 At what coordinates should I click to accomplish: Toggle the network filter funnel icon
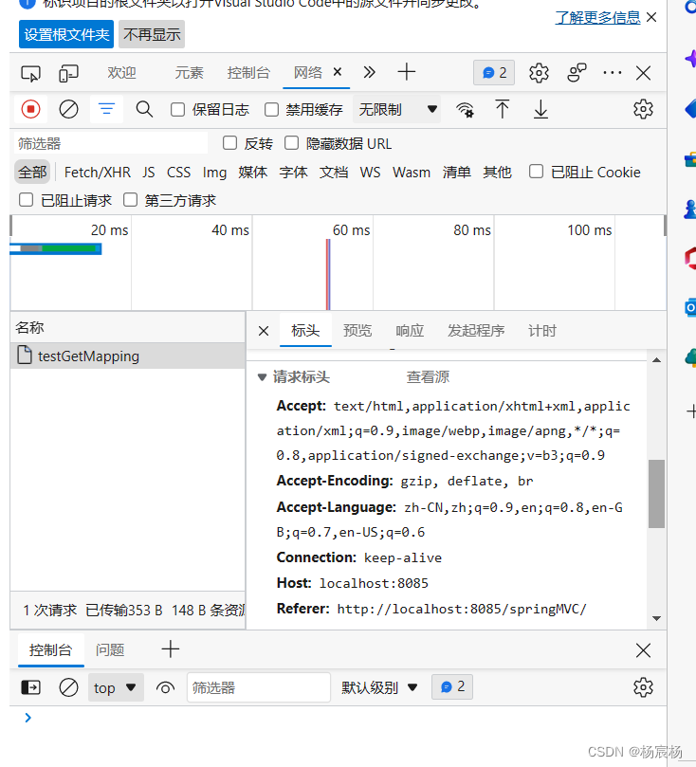point(106,109)
